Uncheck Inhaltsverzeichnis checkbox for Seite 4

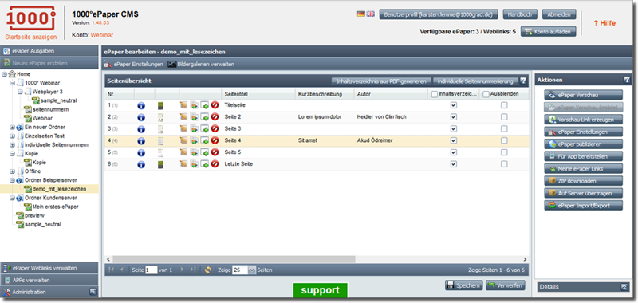click(x=454, y=140)
